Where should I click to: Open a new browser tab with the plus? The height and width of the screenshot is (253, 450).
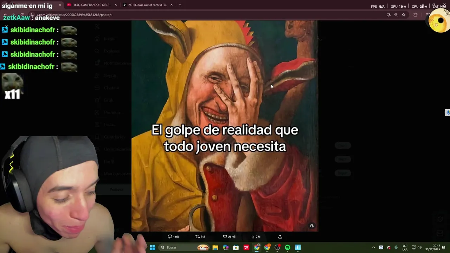click(x=180, y=5)
